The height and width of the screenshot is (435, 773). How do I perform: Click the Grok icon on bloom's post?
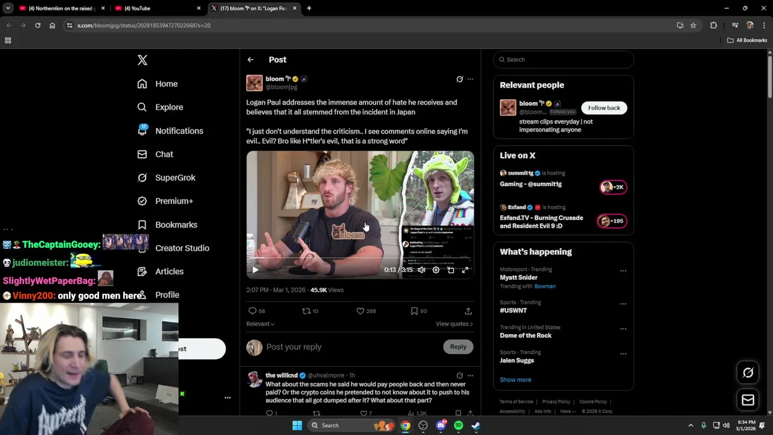pyautogui.click(x=460, y=79)
